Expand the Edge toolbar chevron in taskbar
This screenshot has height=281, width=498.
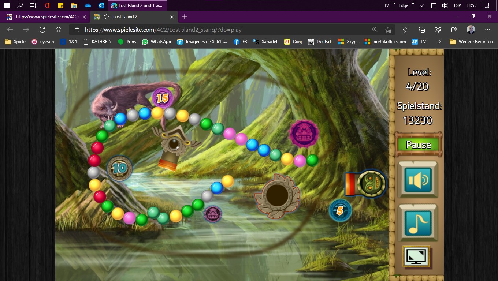[x=413, y=4]
